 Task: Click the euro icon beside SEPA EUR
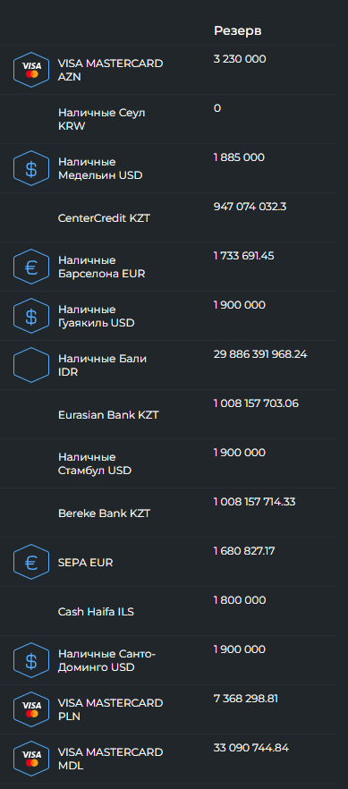point(31,562)
